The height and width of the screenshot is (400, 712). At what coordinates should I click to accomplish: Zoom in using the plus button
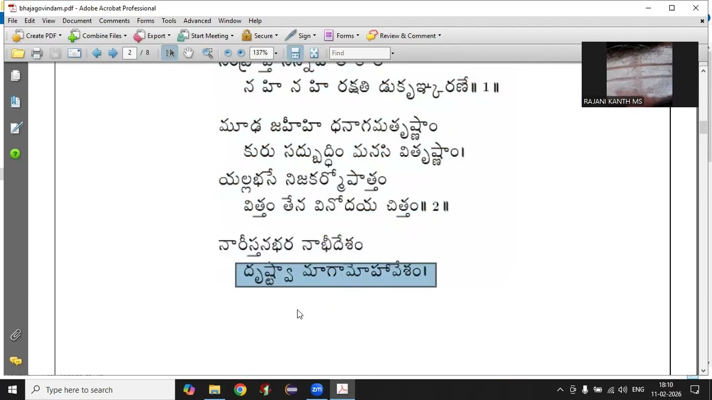241,53
